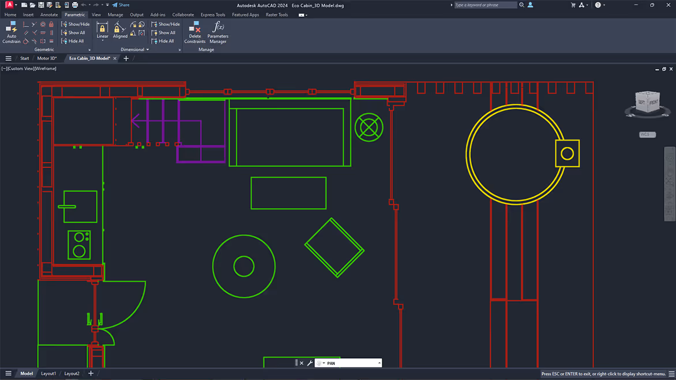
Task: Open the Dimensional panel settings launcher arrow
Action: coord(179,50)
